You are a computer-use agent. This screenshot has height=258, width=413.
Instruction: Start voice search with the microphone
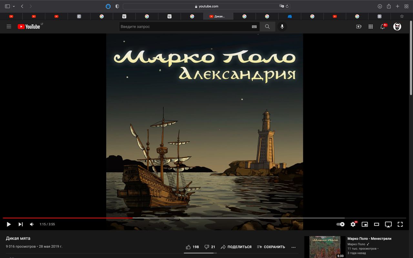point(282,26)
